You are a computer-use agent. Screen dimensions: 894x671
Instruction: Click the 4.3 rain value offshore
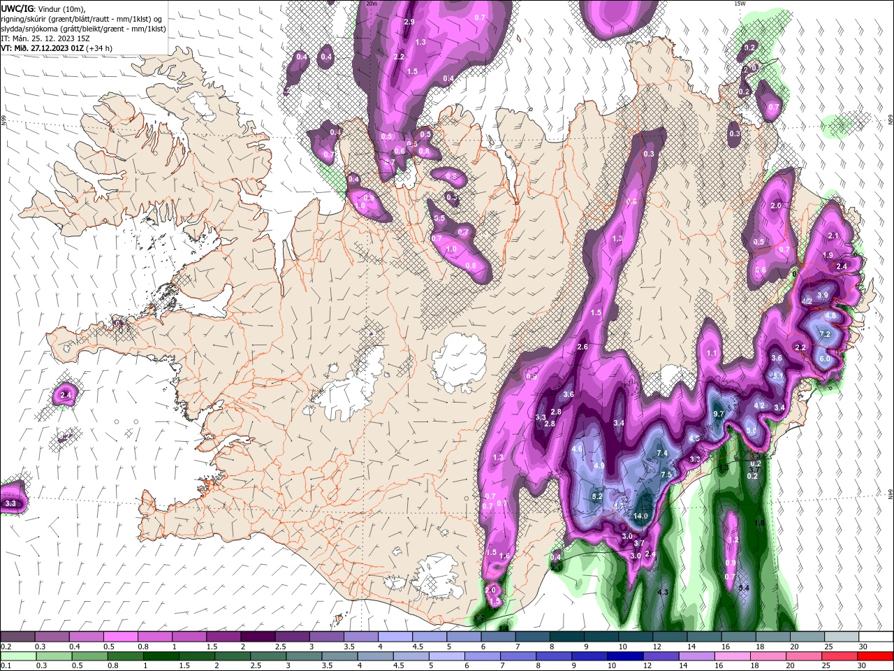pyautogui.click(x=663, y=593)
